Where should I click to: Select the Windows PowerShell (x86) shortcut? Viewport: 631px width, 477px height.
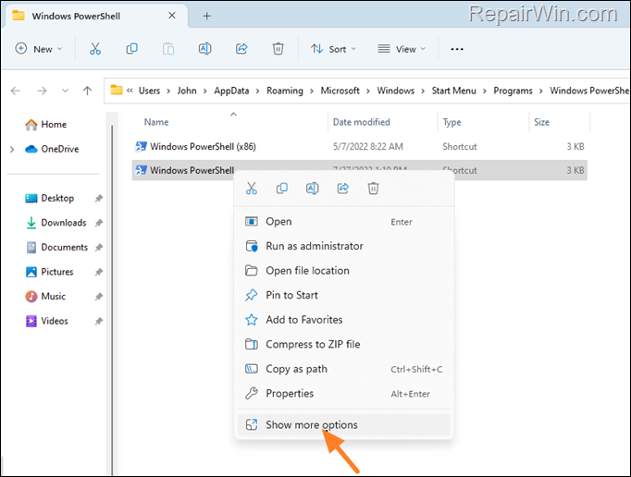tap(359, 146)
